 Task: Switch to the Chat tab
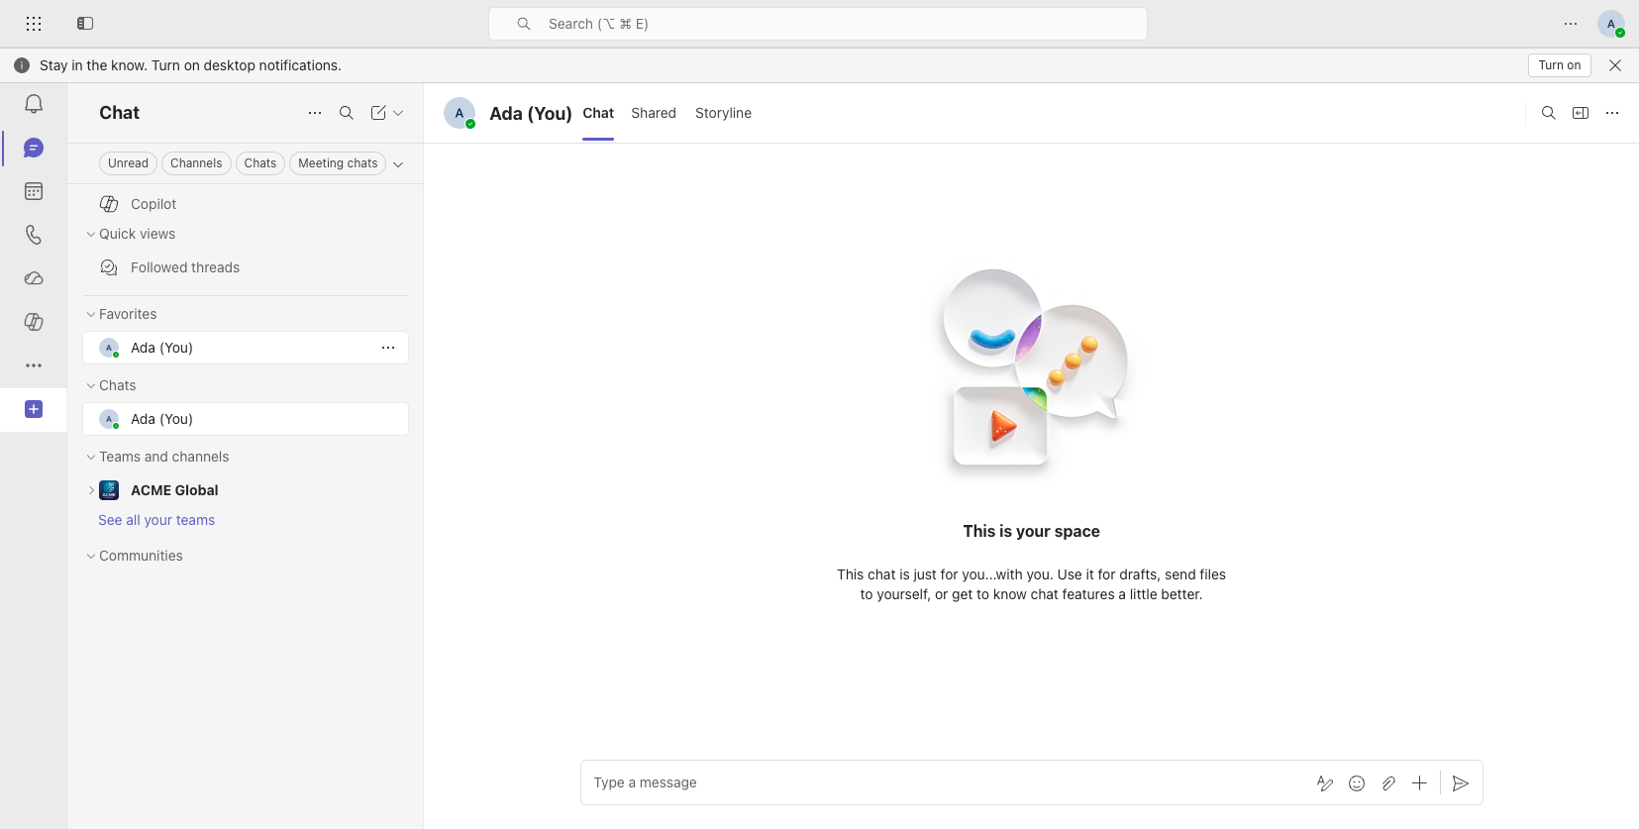[598, 113]
